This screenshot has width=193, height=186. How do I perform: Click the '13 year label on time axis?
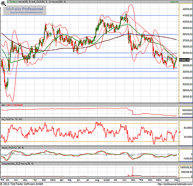click(x=141, y=180)
